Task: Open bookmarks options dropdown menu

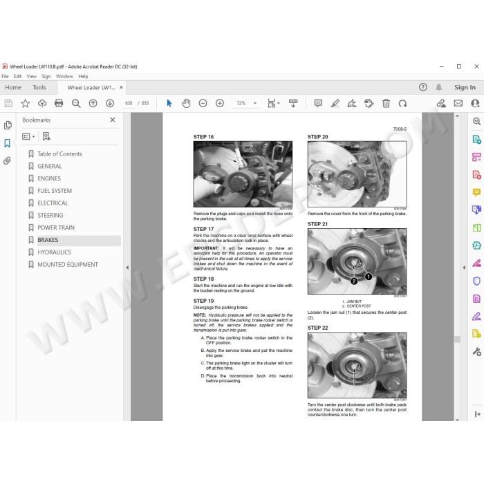Action: 28,136
